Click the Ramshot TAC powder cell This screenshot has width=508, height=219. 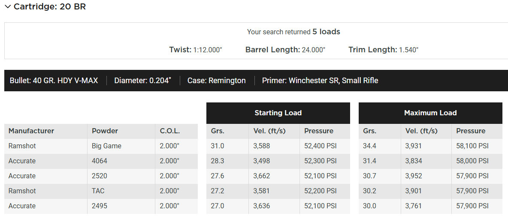[121, 191]
